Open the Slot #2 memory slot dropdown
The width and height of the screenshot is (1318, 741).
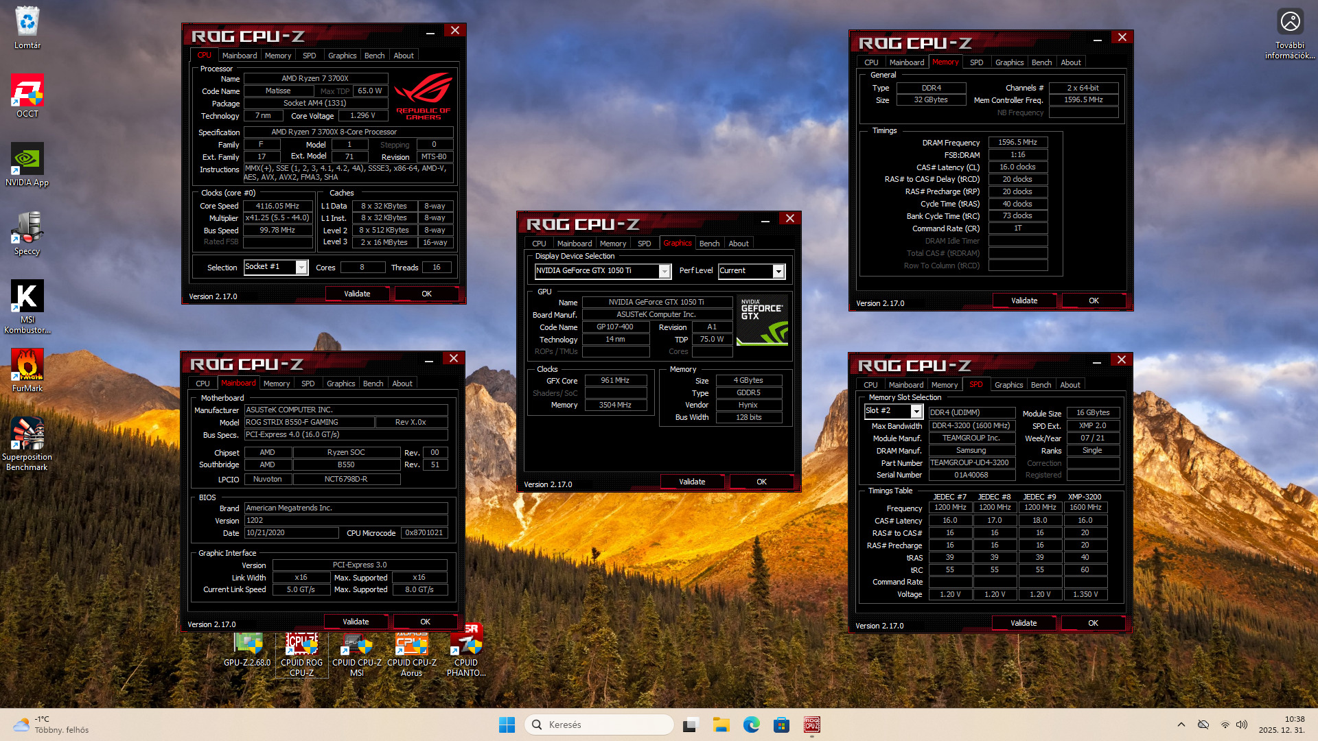point(916,411)
